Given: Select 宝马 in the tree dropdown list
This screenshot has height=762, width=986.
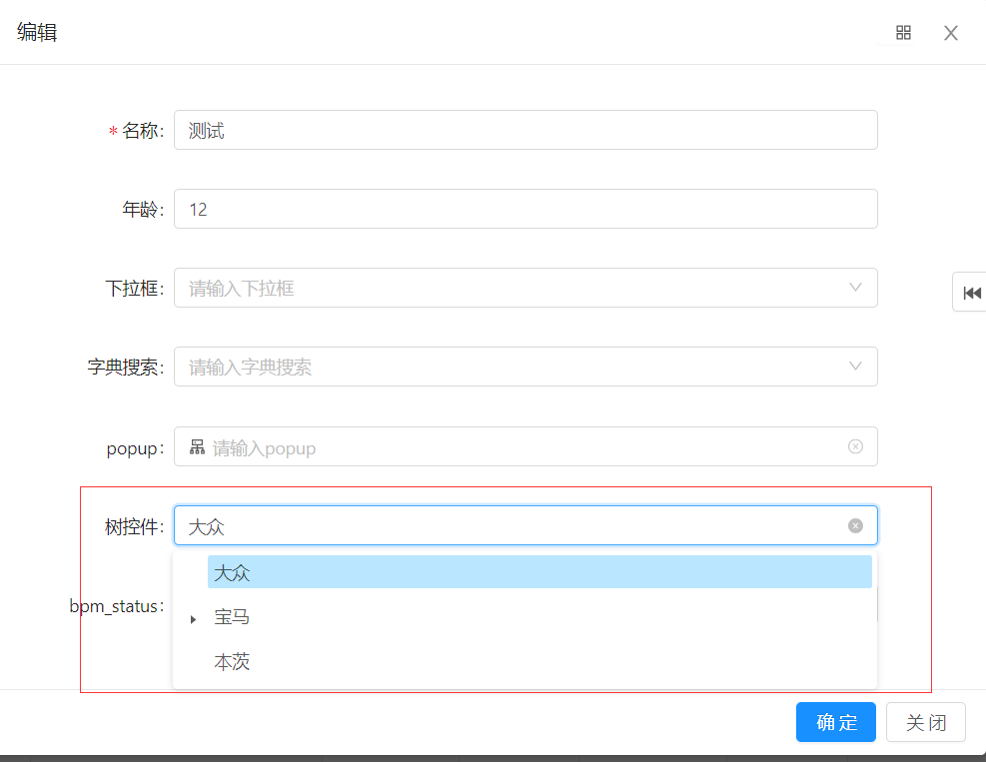Looking at the screenshot, I should pyautogui.click(x=232, y=617).
